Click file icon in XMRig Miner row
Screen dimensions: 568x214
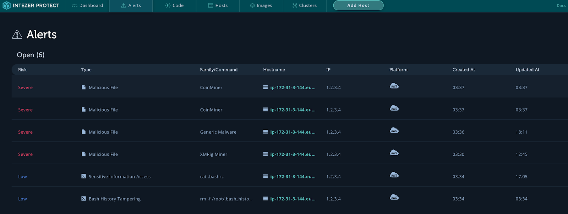click(83, 154)
